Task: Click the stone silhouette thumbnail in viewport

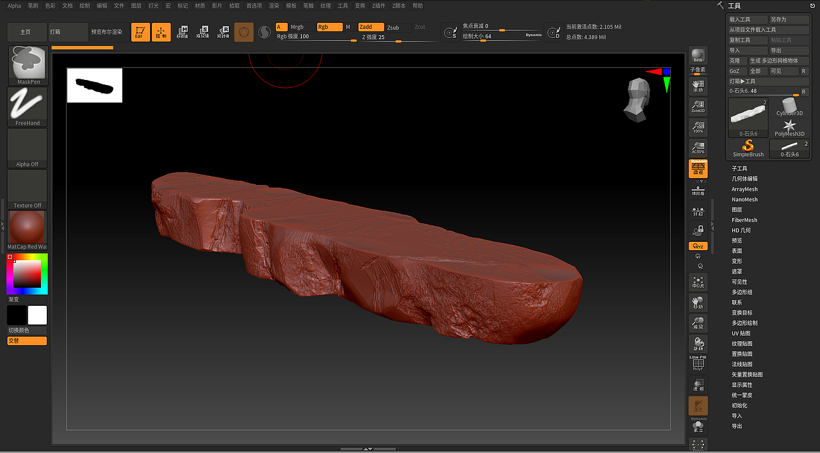Action: [95, 85]
